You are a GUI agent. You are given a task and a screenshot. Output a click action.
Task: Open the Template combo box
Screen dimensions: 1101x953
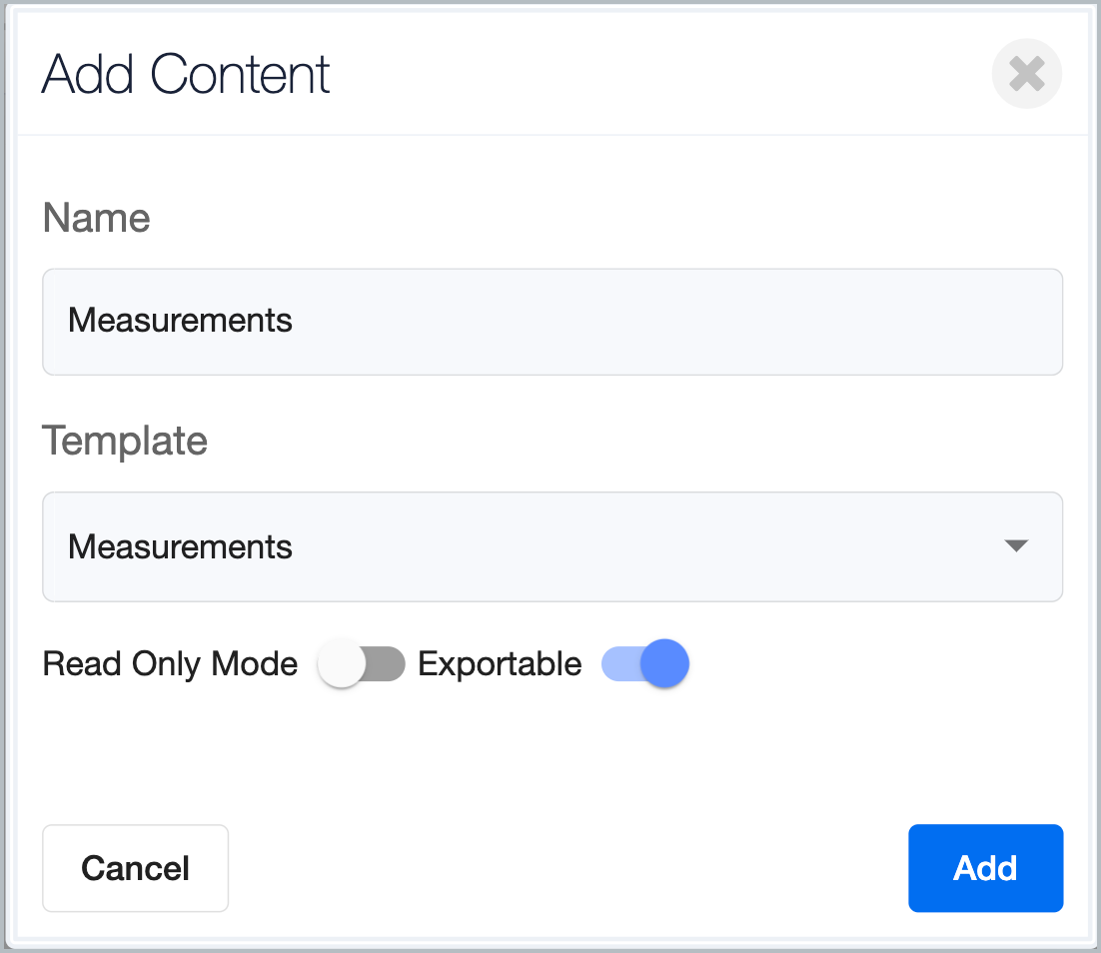pyautogui.click(x=551, y=546)
